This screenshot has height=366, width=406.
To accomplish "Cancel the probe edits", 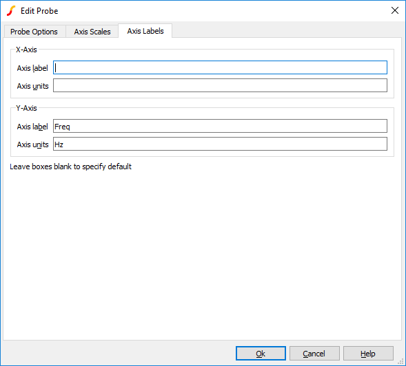I will (314, 354).
